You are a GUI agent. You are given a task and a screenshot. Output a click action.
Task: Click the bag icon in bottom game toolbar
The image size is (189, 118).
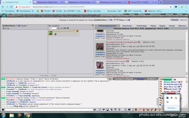click(x=144, y=110)
